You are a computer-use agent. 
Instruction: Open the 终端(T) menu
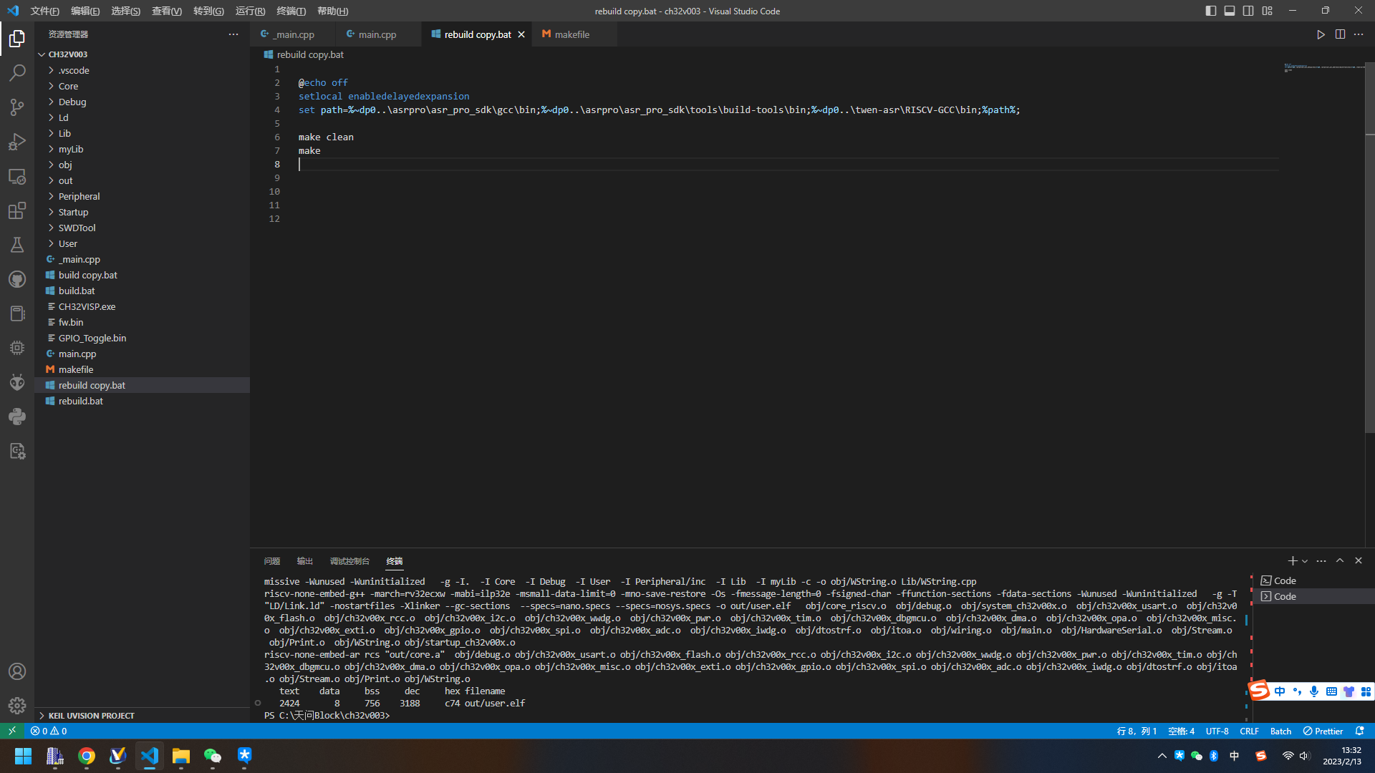[x=291, y=11]
